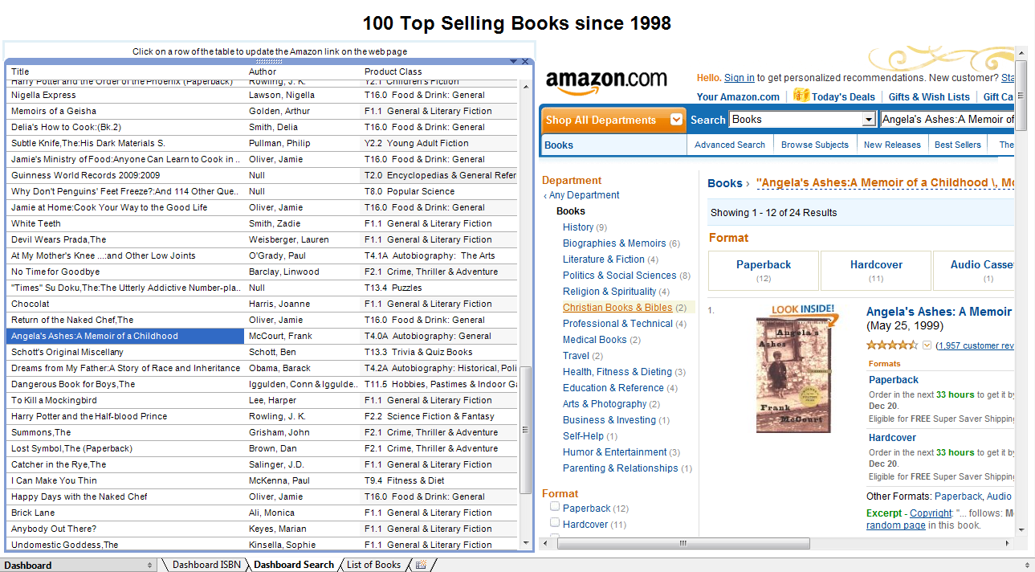1035x572 pixels.
Task: Open the Health, Fitness & Dieting category
Action: coord(617,372)
